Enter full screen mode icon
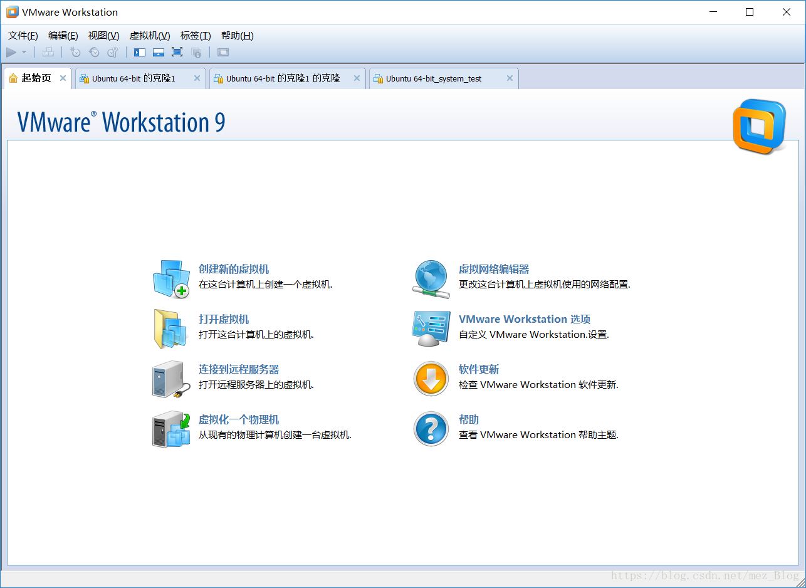The width and height of the screenshot is (806, 588). 177,53
